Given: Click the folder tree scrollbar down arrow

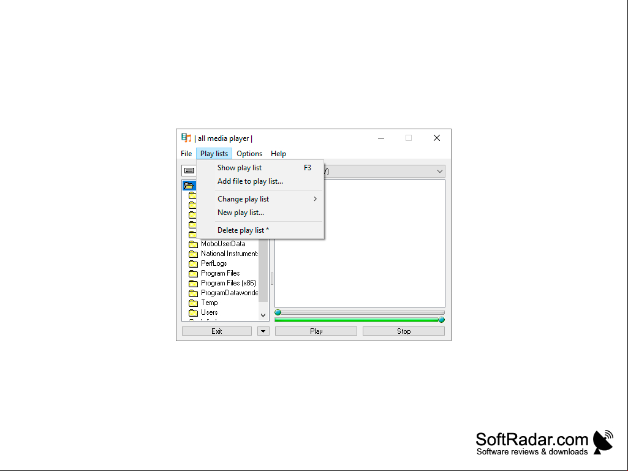Looking at the screenshot, I should tap(263, 315).
